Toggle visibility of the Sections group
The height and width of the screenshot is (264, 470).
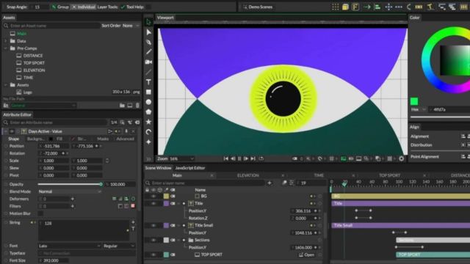153,240
